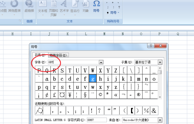Switch to the Special Characters (特殊字符) tab
Screen dimensions: 194x124
tap(58, 55)
